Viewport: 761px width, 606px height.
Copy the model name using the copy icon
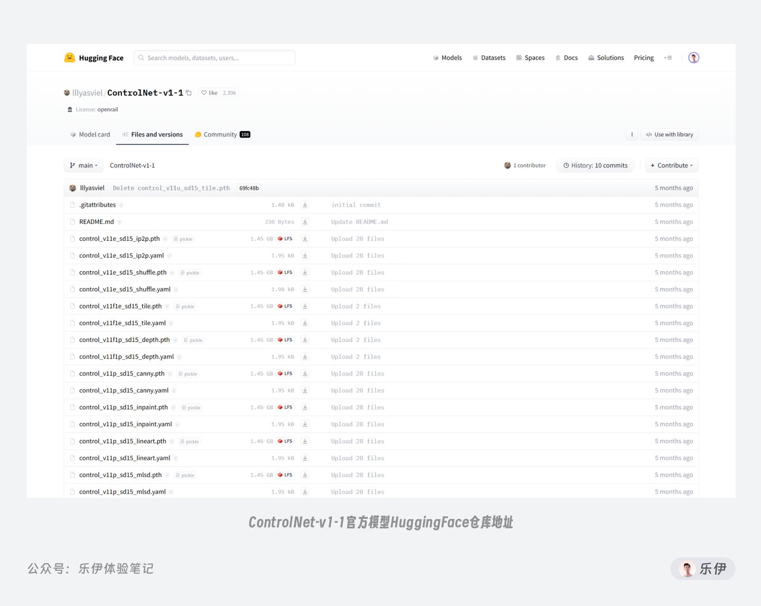tap(189, 92)
